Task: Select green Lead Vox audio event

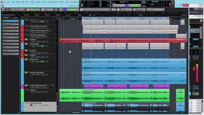Action: (x=114, y=96)
